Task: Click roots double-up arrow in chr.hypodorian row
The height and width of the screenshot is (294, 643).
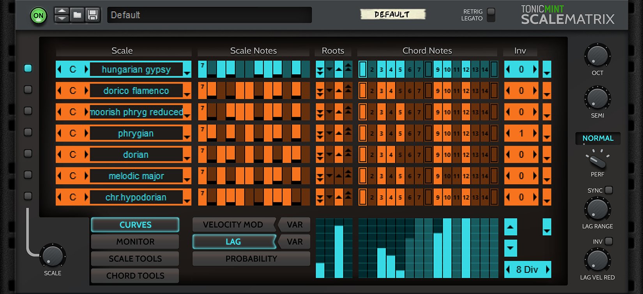Action: point(348,197)
